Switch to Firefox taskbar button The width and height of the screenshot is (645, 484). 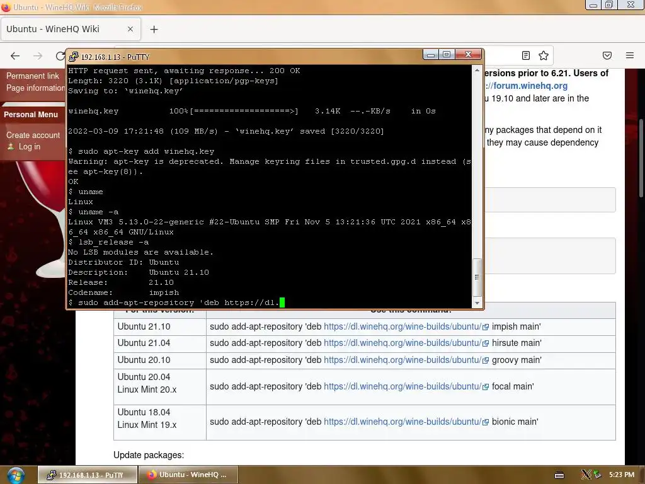(188, 475)
